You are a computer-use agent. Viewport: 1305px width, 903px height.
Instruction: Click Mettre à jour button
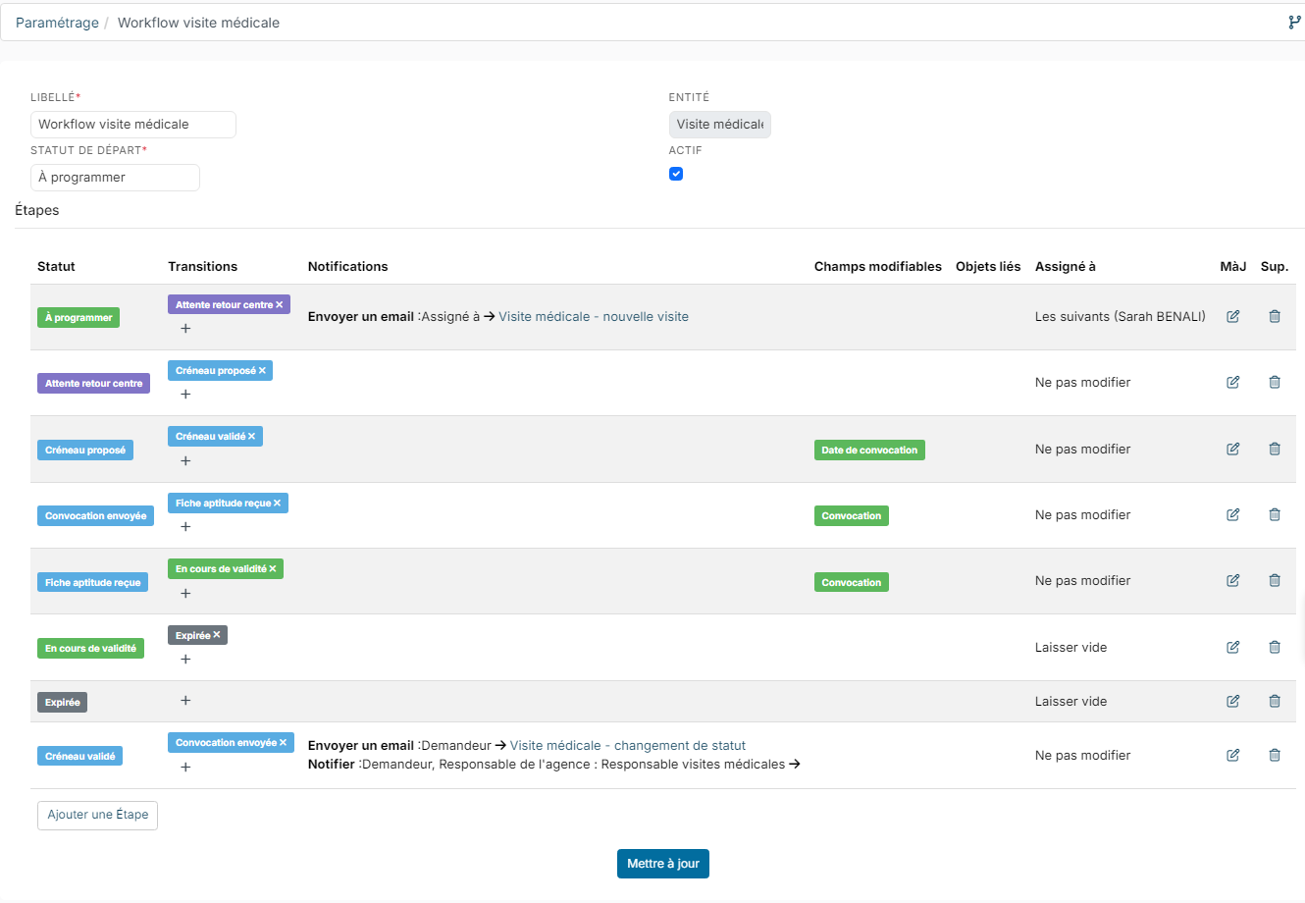point(663,864)
